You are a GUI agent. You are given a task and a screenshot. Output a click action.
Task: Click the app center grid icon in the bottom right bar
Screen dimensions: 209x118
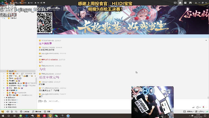[x=196, y=112]
